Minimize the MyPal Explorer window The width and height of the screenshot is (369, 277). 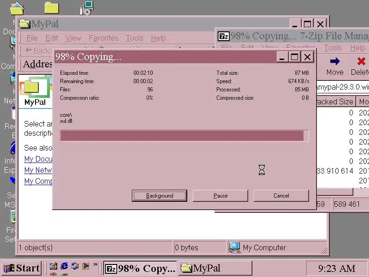coord(295,24)
